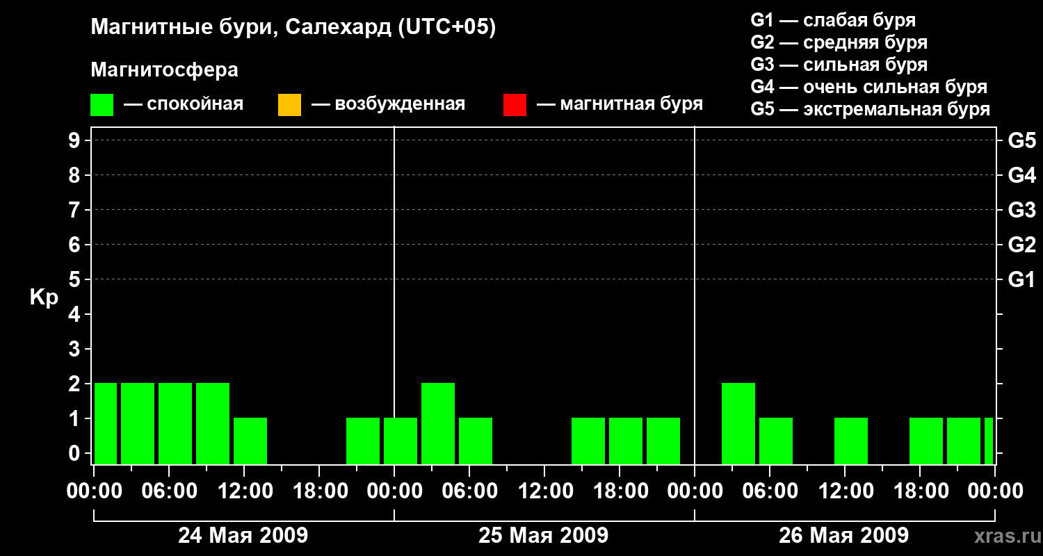Click the green calm magnetosphere legend swatch
The height and width of the screenshot is (556, 1043).
(x=102, y=105)
